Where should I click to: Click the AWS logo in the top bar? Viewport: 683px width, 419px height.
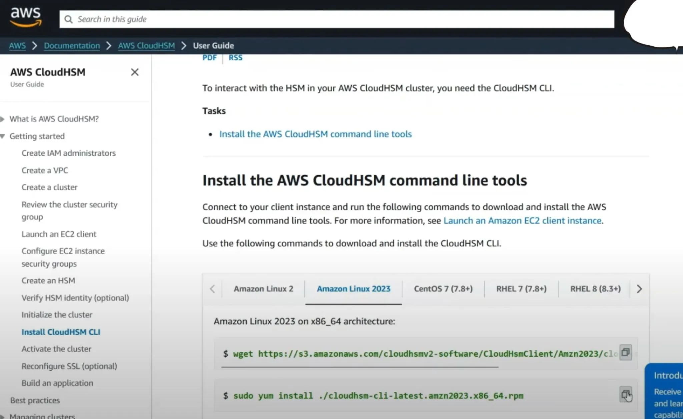(x=26, y=17)
